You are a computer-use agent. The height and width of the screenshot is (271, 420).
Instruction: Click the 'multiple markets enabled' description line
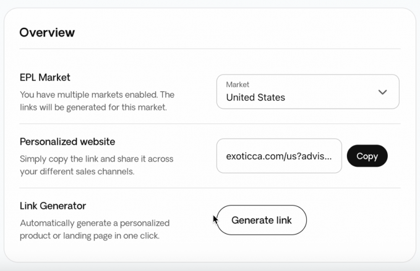[97, 95]
